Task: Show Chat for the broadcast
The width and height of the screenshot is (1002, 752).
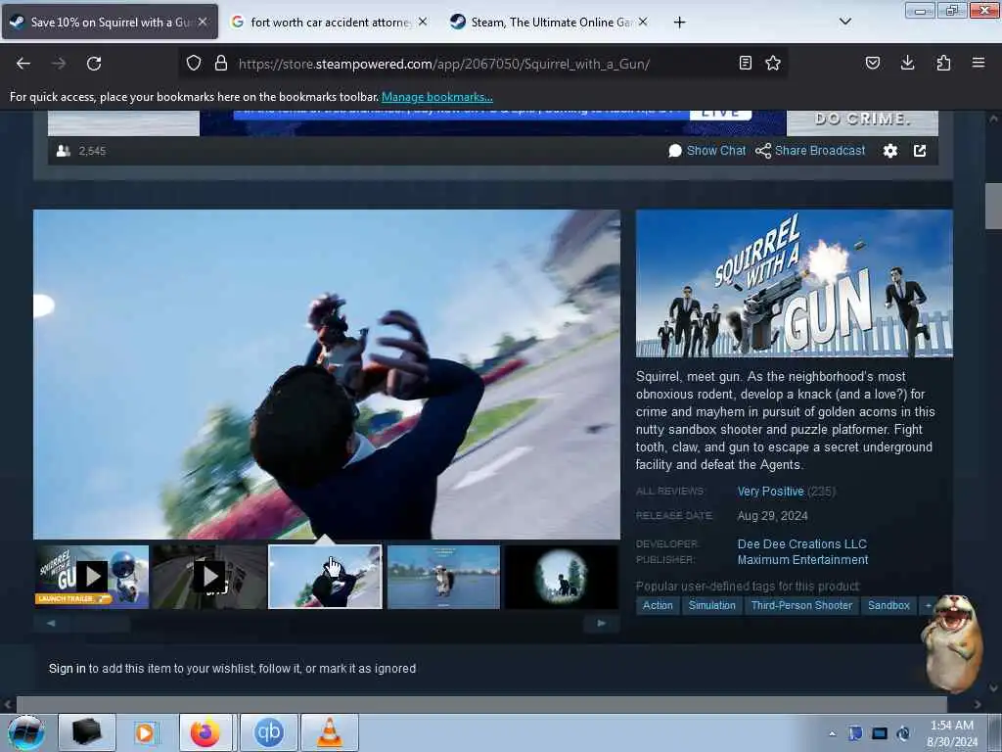Action: (706, 151)
